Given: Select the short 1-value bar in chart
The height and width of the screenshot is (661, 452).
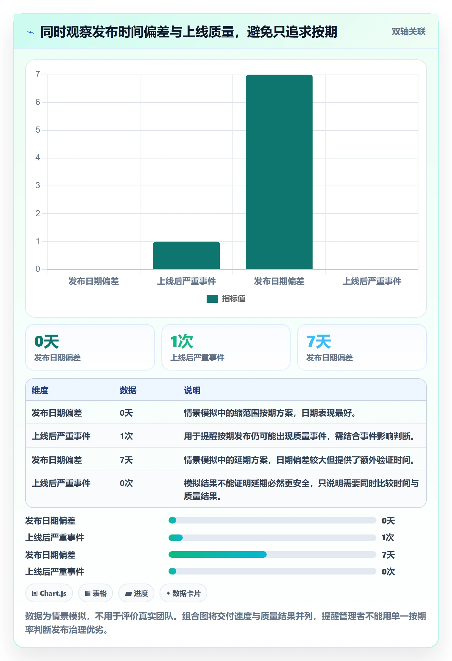Looking at the screenshot, I should coord(186,255).
